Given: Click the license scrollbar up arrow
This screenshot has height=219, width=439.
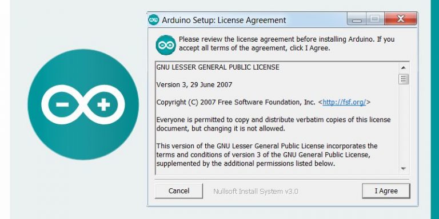Looking at the screenshot, I should (x=404, y=68).
